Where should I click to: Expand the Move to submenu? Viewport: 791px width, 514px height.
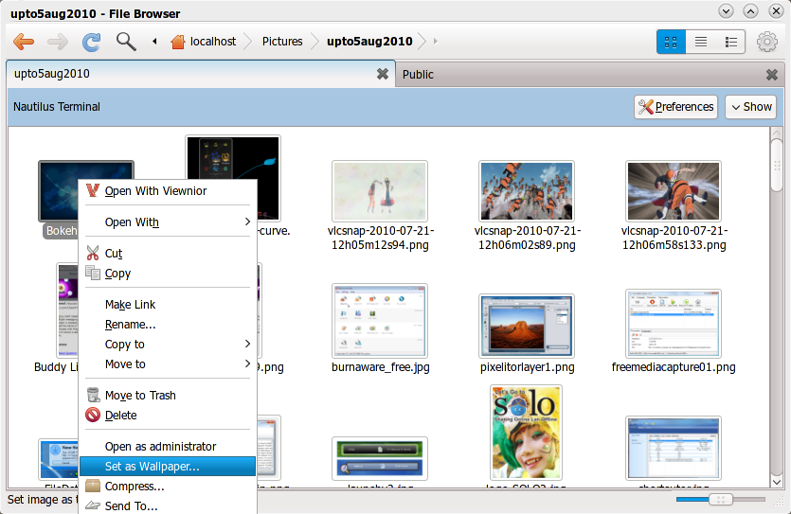click(168, 363)
